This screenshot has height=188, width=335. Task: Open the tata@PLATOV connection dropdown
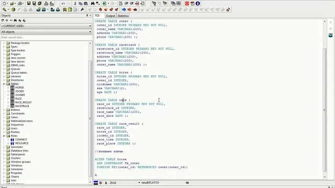(x=139, y=183)
